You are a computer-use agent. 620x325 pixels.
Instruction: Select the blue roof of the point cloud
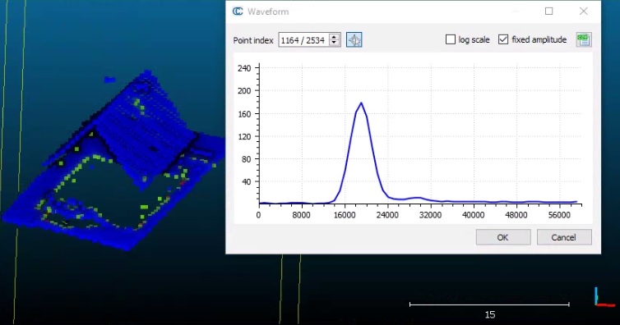[x=147, y=126]
